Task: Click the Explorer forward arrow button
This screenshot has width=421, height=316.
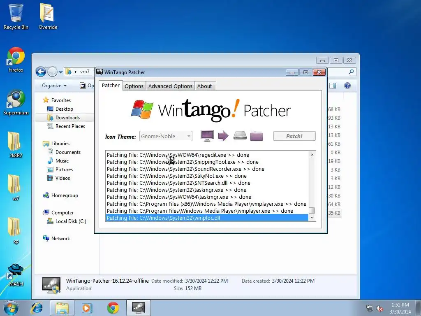Action: pos(52,72)
